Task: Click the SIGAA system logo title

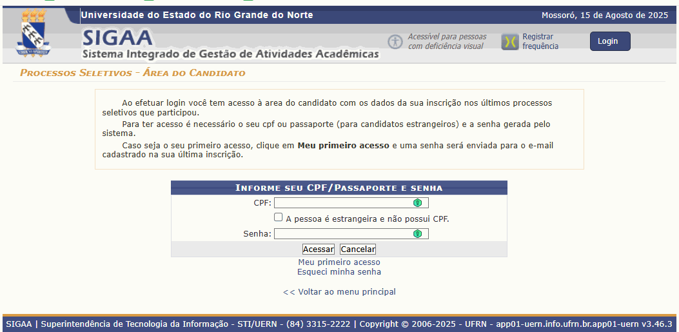Action: (x=117, y=38)
